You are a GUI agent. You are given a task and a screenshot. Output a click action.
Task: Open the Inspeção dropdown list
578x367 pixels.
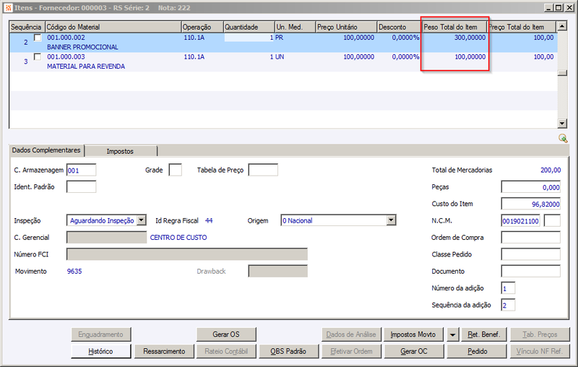pyautogui.click(x=141, y=220)
